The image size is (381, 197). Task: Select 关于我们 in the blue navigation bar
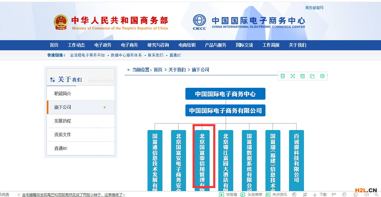click(297, 45)
